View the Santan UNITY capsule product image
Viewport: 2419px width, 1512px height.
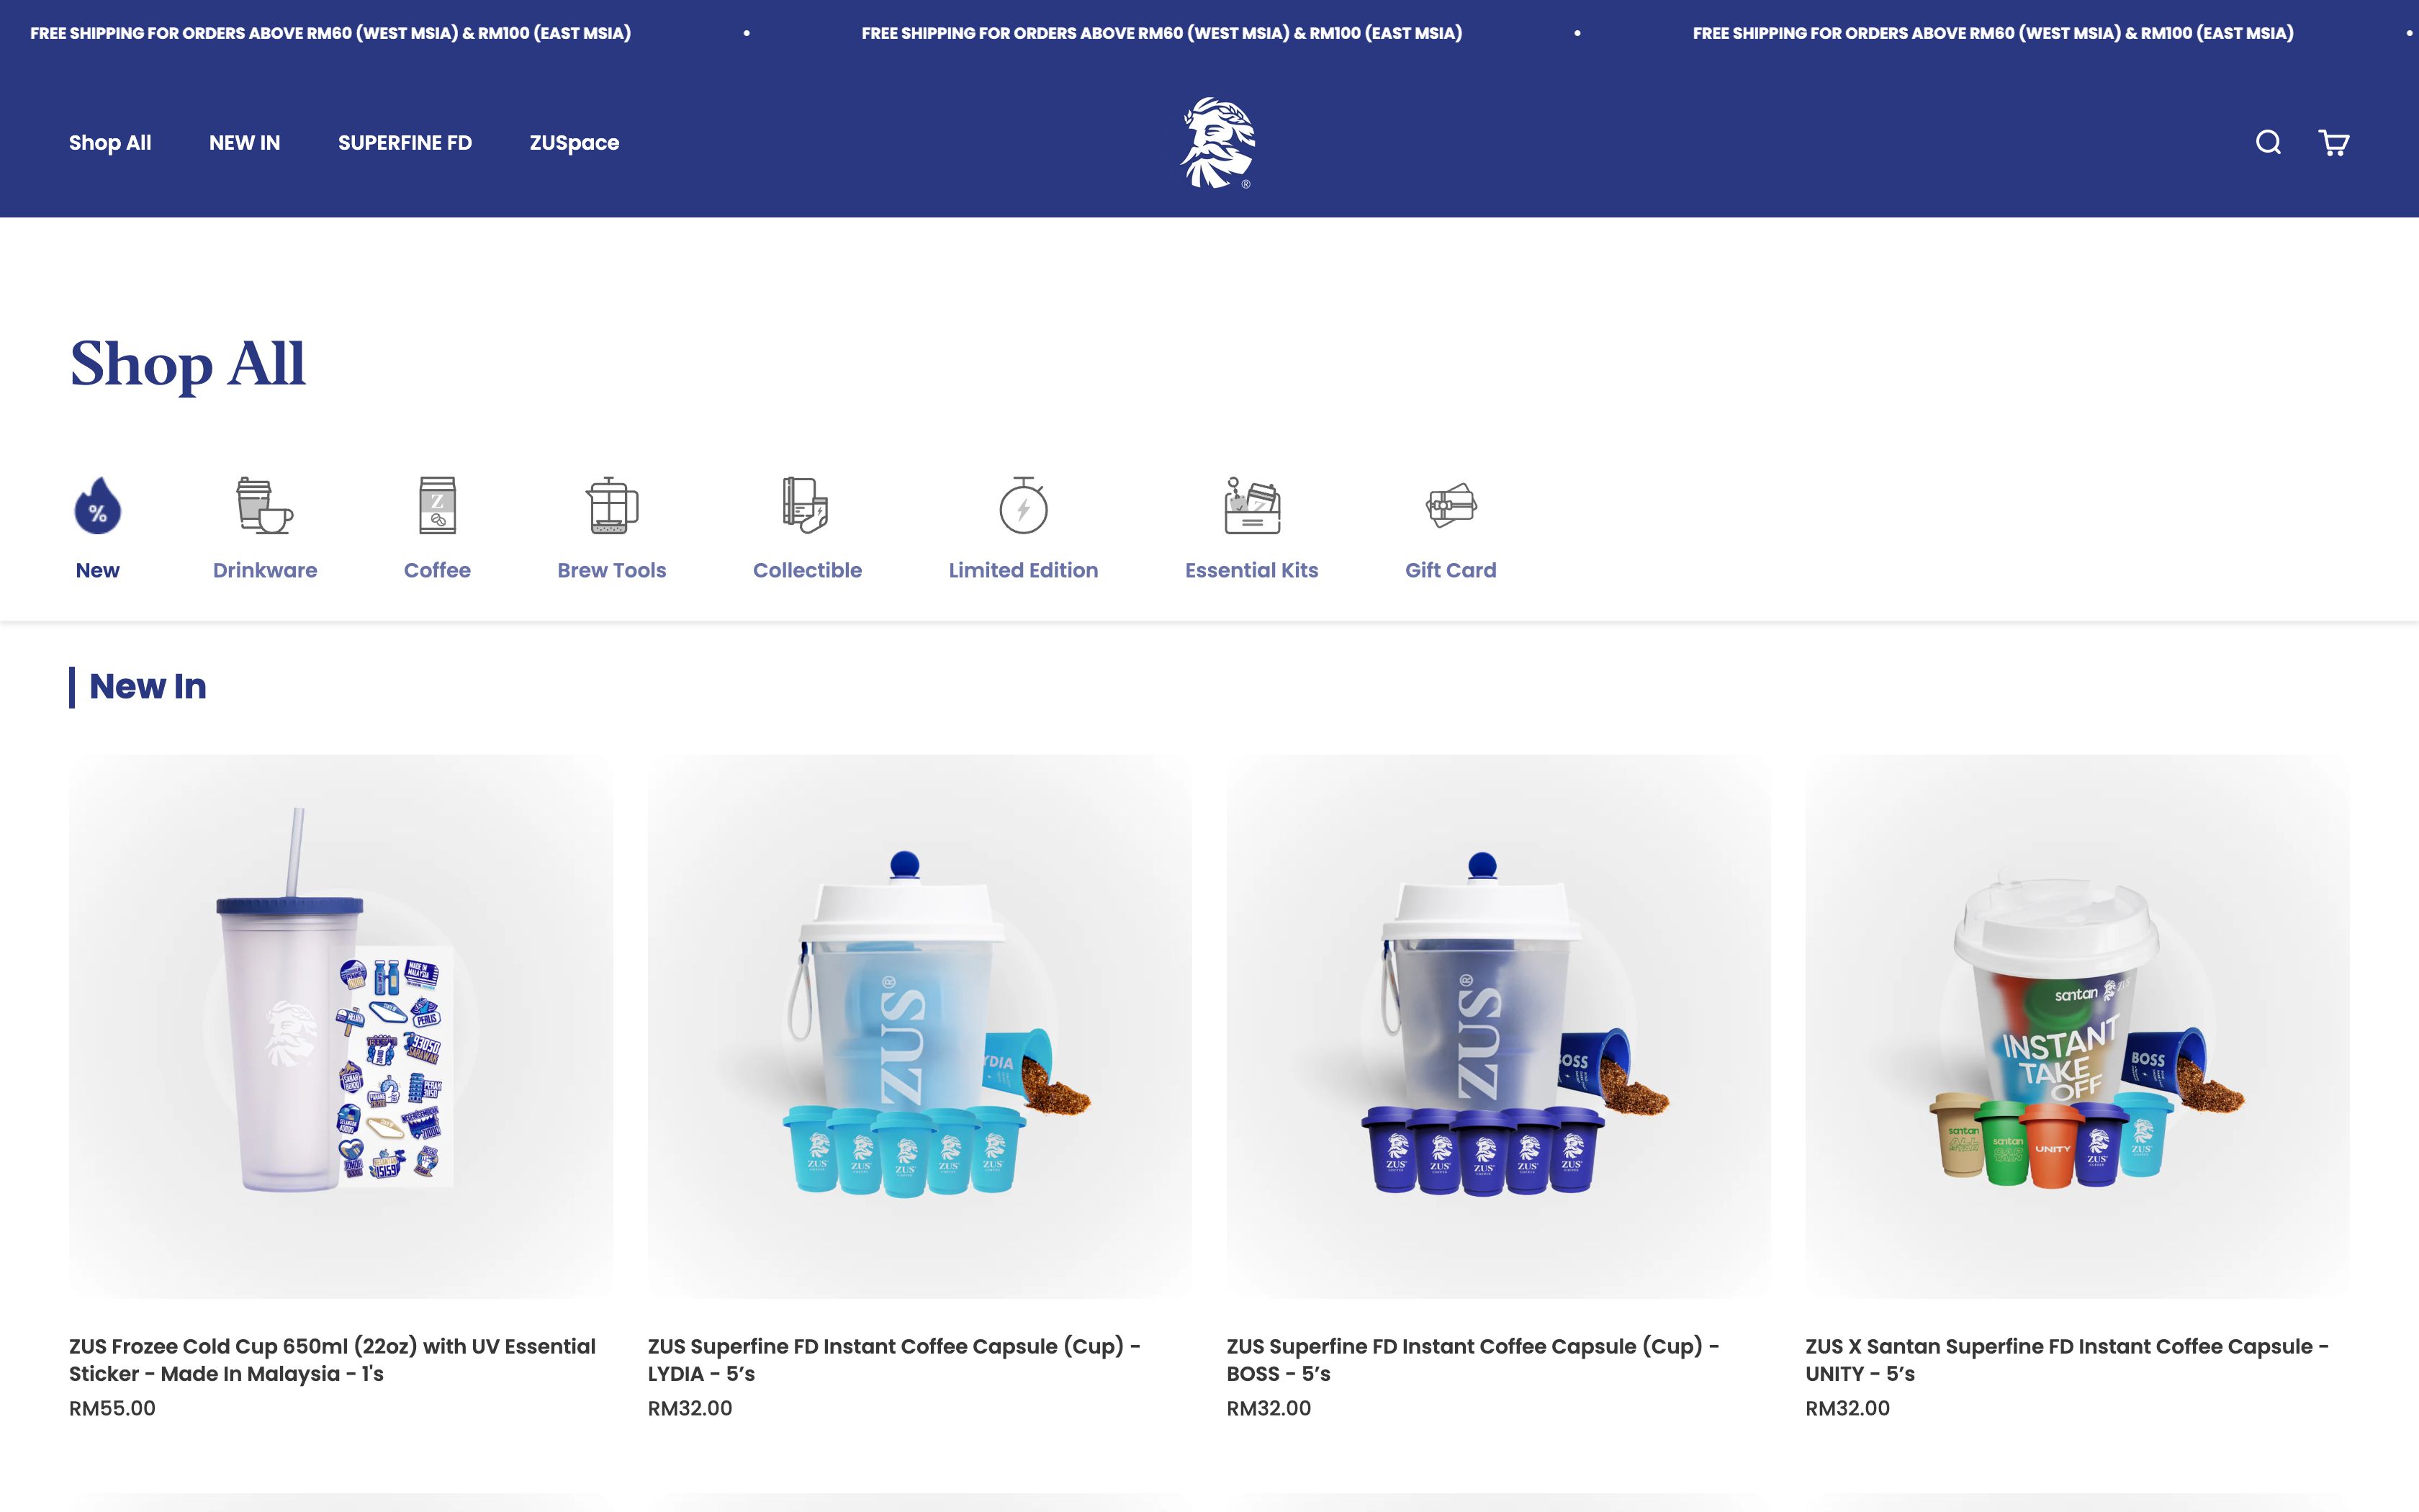click(2077, 1026)
